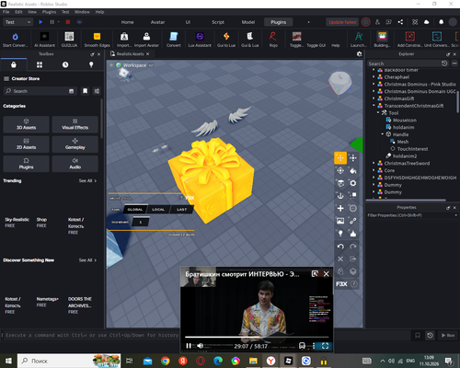Expand the Core tree item
The height and width of the screenshot is (368, 460).
pos(374,170)
